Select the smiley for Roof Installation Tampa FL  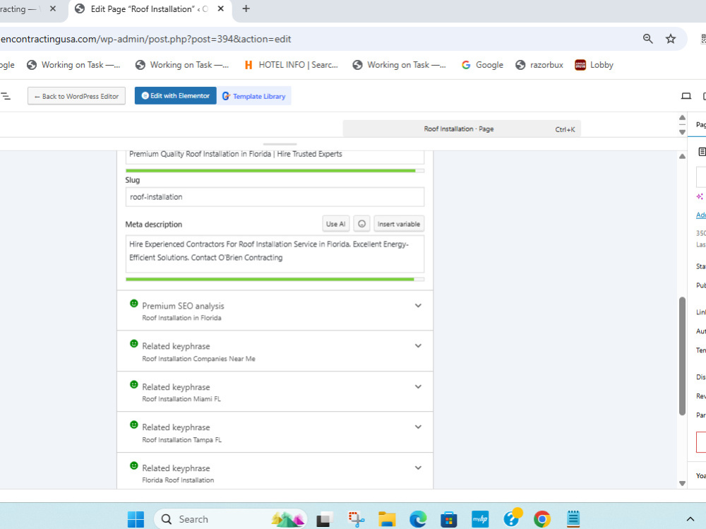click(133, 424)
